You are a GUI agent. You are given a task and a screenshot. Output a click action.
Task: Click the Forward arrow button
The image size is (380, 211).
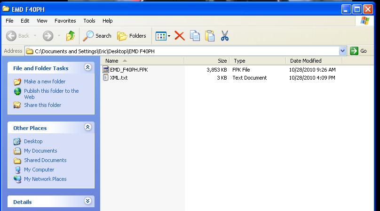point(48,36)
